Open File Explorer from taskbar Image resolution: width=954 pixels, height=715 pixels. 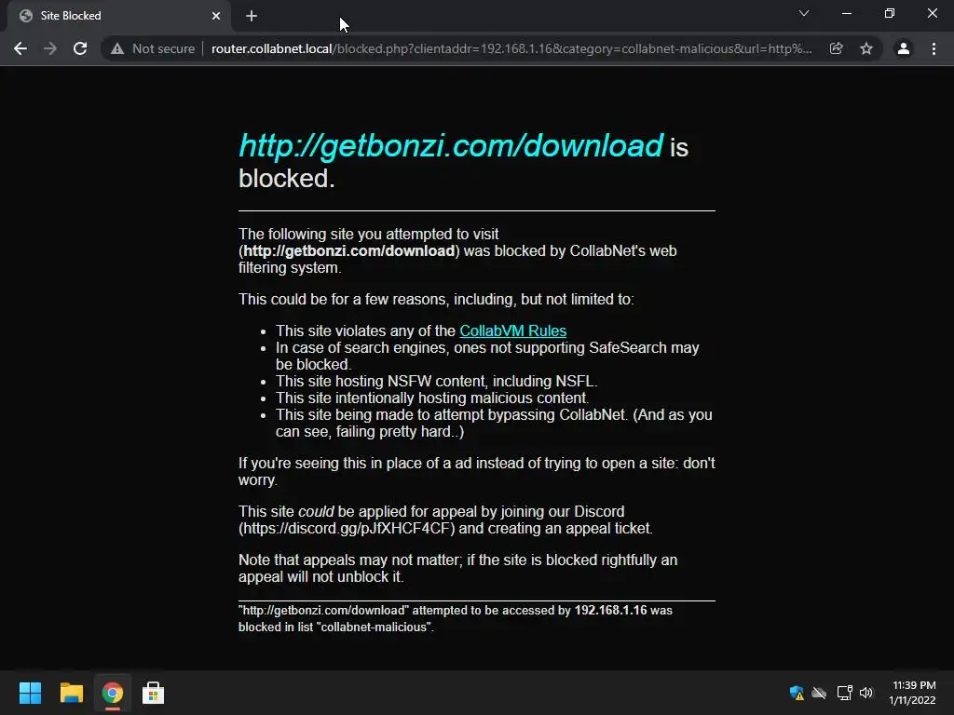coord(71,693)
